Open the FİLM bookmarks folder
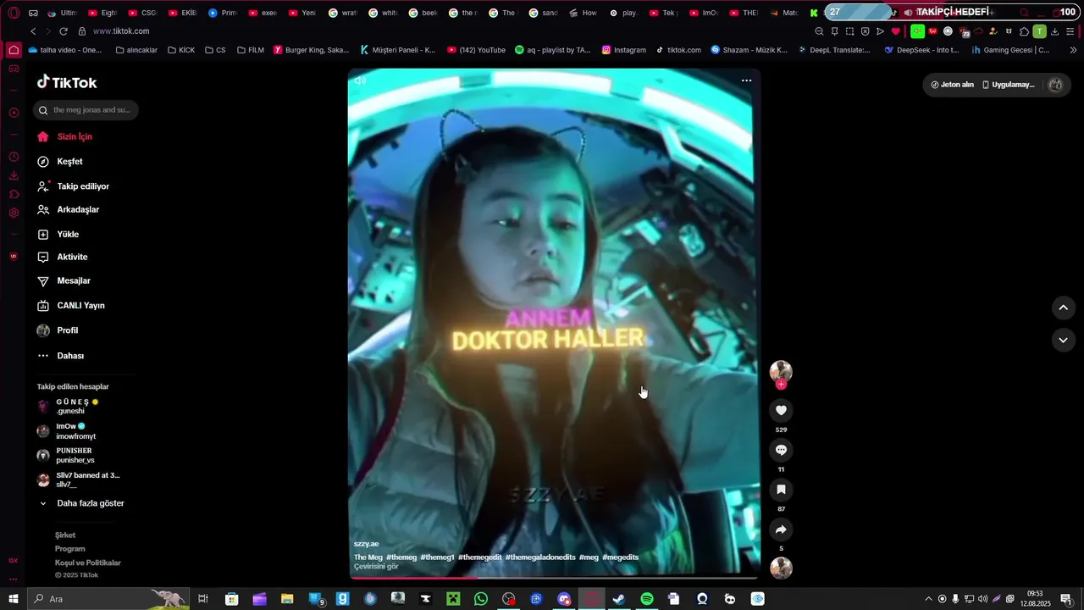Screen dimensions: 1084x610 (x=251, y=50)
